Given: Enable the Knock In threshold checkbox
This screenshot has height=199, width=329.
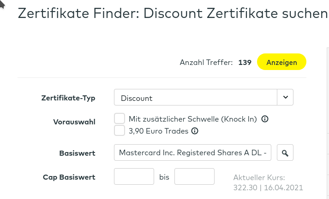Looking at the screenshot, I should [x=120, y=119].
